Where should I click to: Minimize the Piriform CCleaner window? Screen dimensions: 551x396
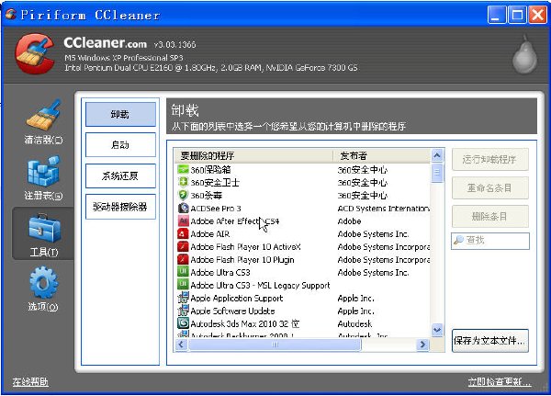tap(497, 15)
